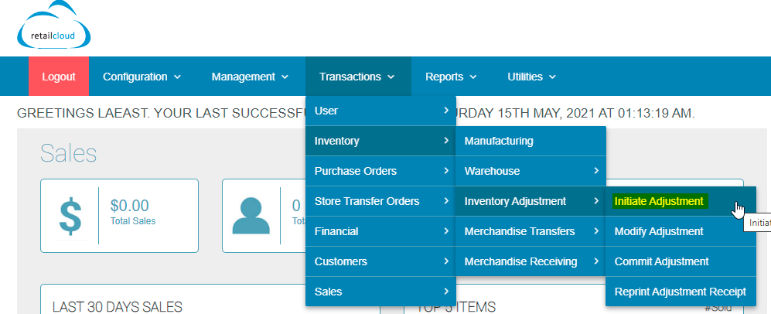Screen dimensions: 771x314
Task: Click the Logout button
Action: [59, 77]
